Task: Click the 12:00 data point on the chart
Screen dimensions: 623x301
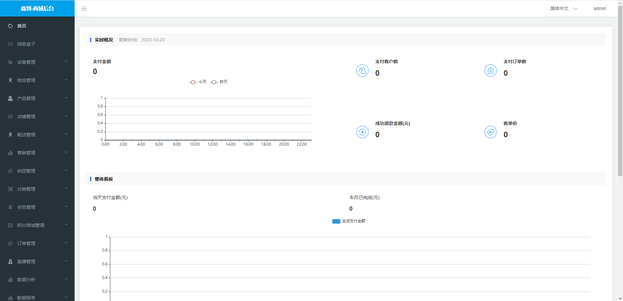Action: [213, 140]
